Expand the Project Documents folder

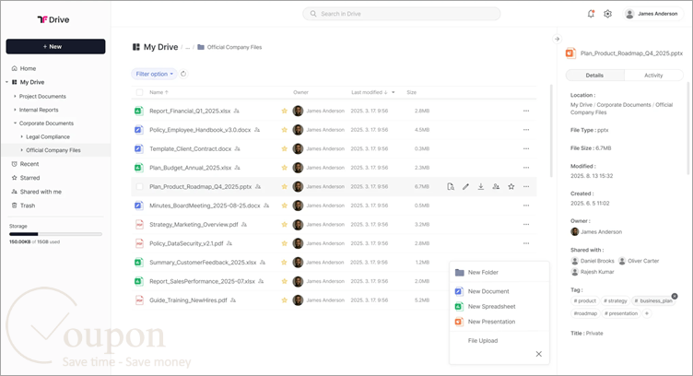(x=15, y=97)
